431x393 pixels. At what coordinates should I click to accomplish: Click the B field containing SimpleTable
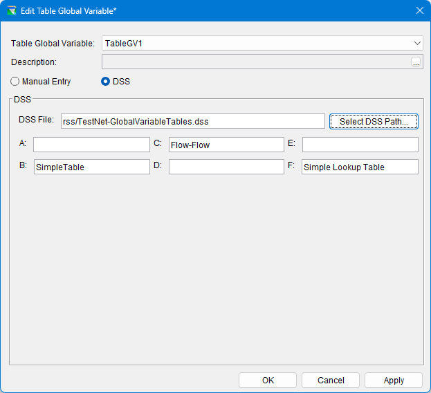91,167
